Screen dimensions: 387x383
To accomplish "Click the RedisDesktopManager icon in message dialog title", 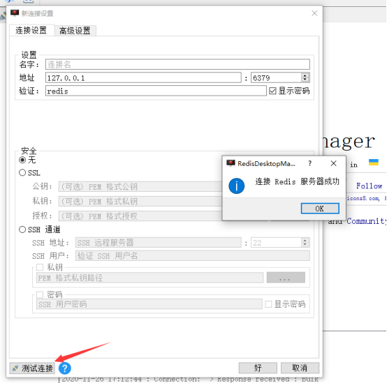I will click(231, 163).
